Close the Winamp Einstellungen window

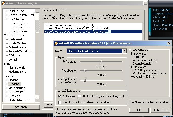[x=145, y=3]
